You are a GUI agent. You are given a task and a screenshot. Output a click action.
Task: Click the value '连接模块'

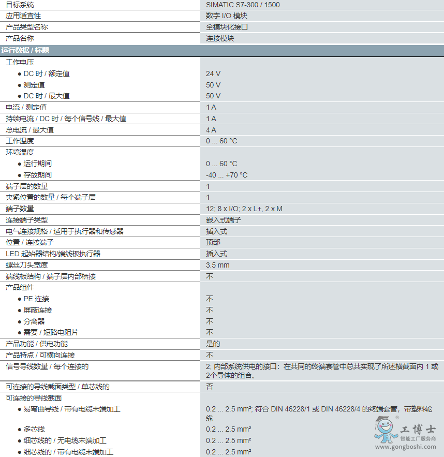point(220,38)
